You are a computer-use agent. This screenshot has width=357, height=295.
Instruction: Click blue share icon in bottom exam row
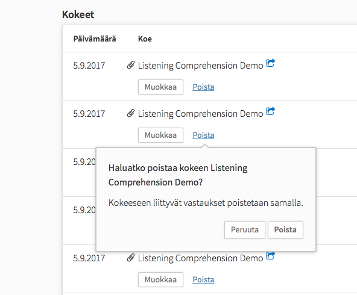coord(271,256)
